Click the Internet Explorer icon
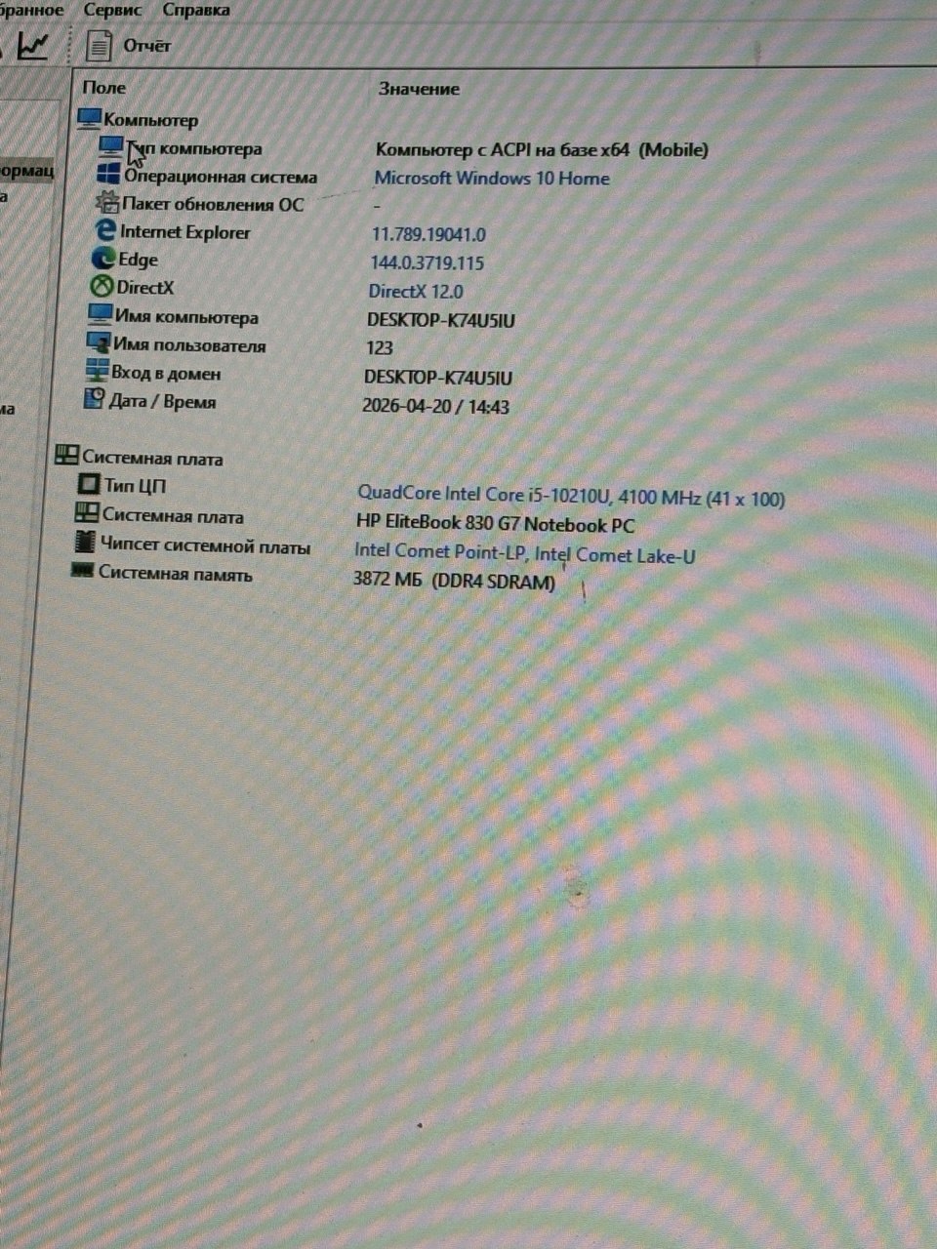 click(104, 231)
